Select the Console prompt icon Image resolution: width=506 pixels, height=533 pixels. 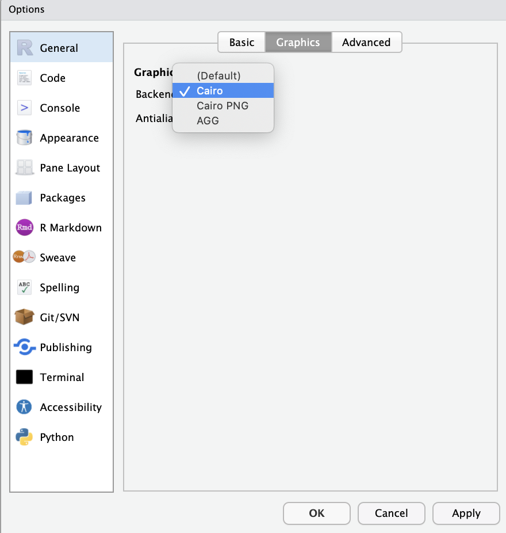point(25,108)
